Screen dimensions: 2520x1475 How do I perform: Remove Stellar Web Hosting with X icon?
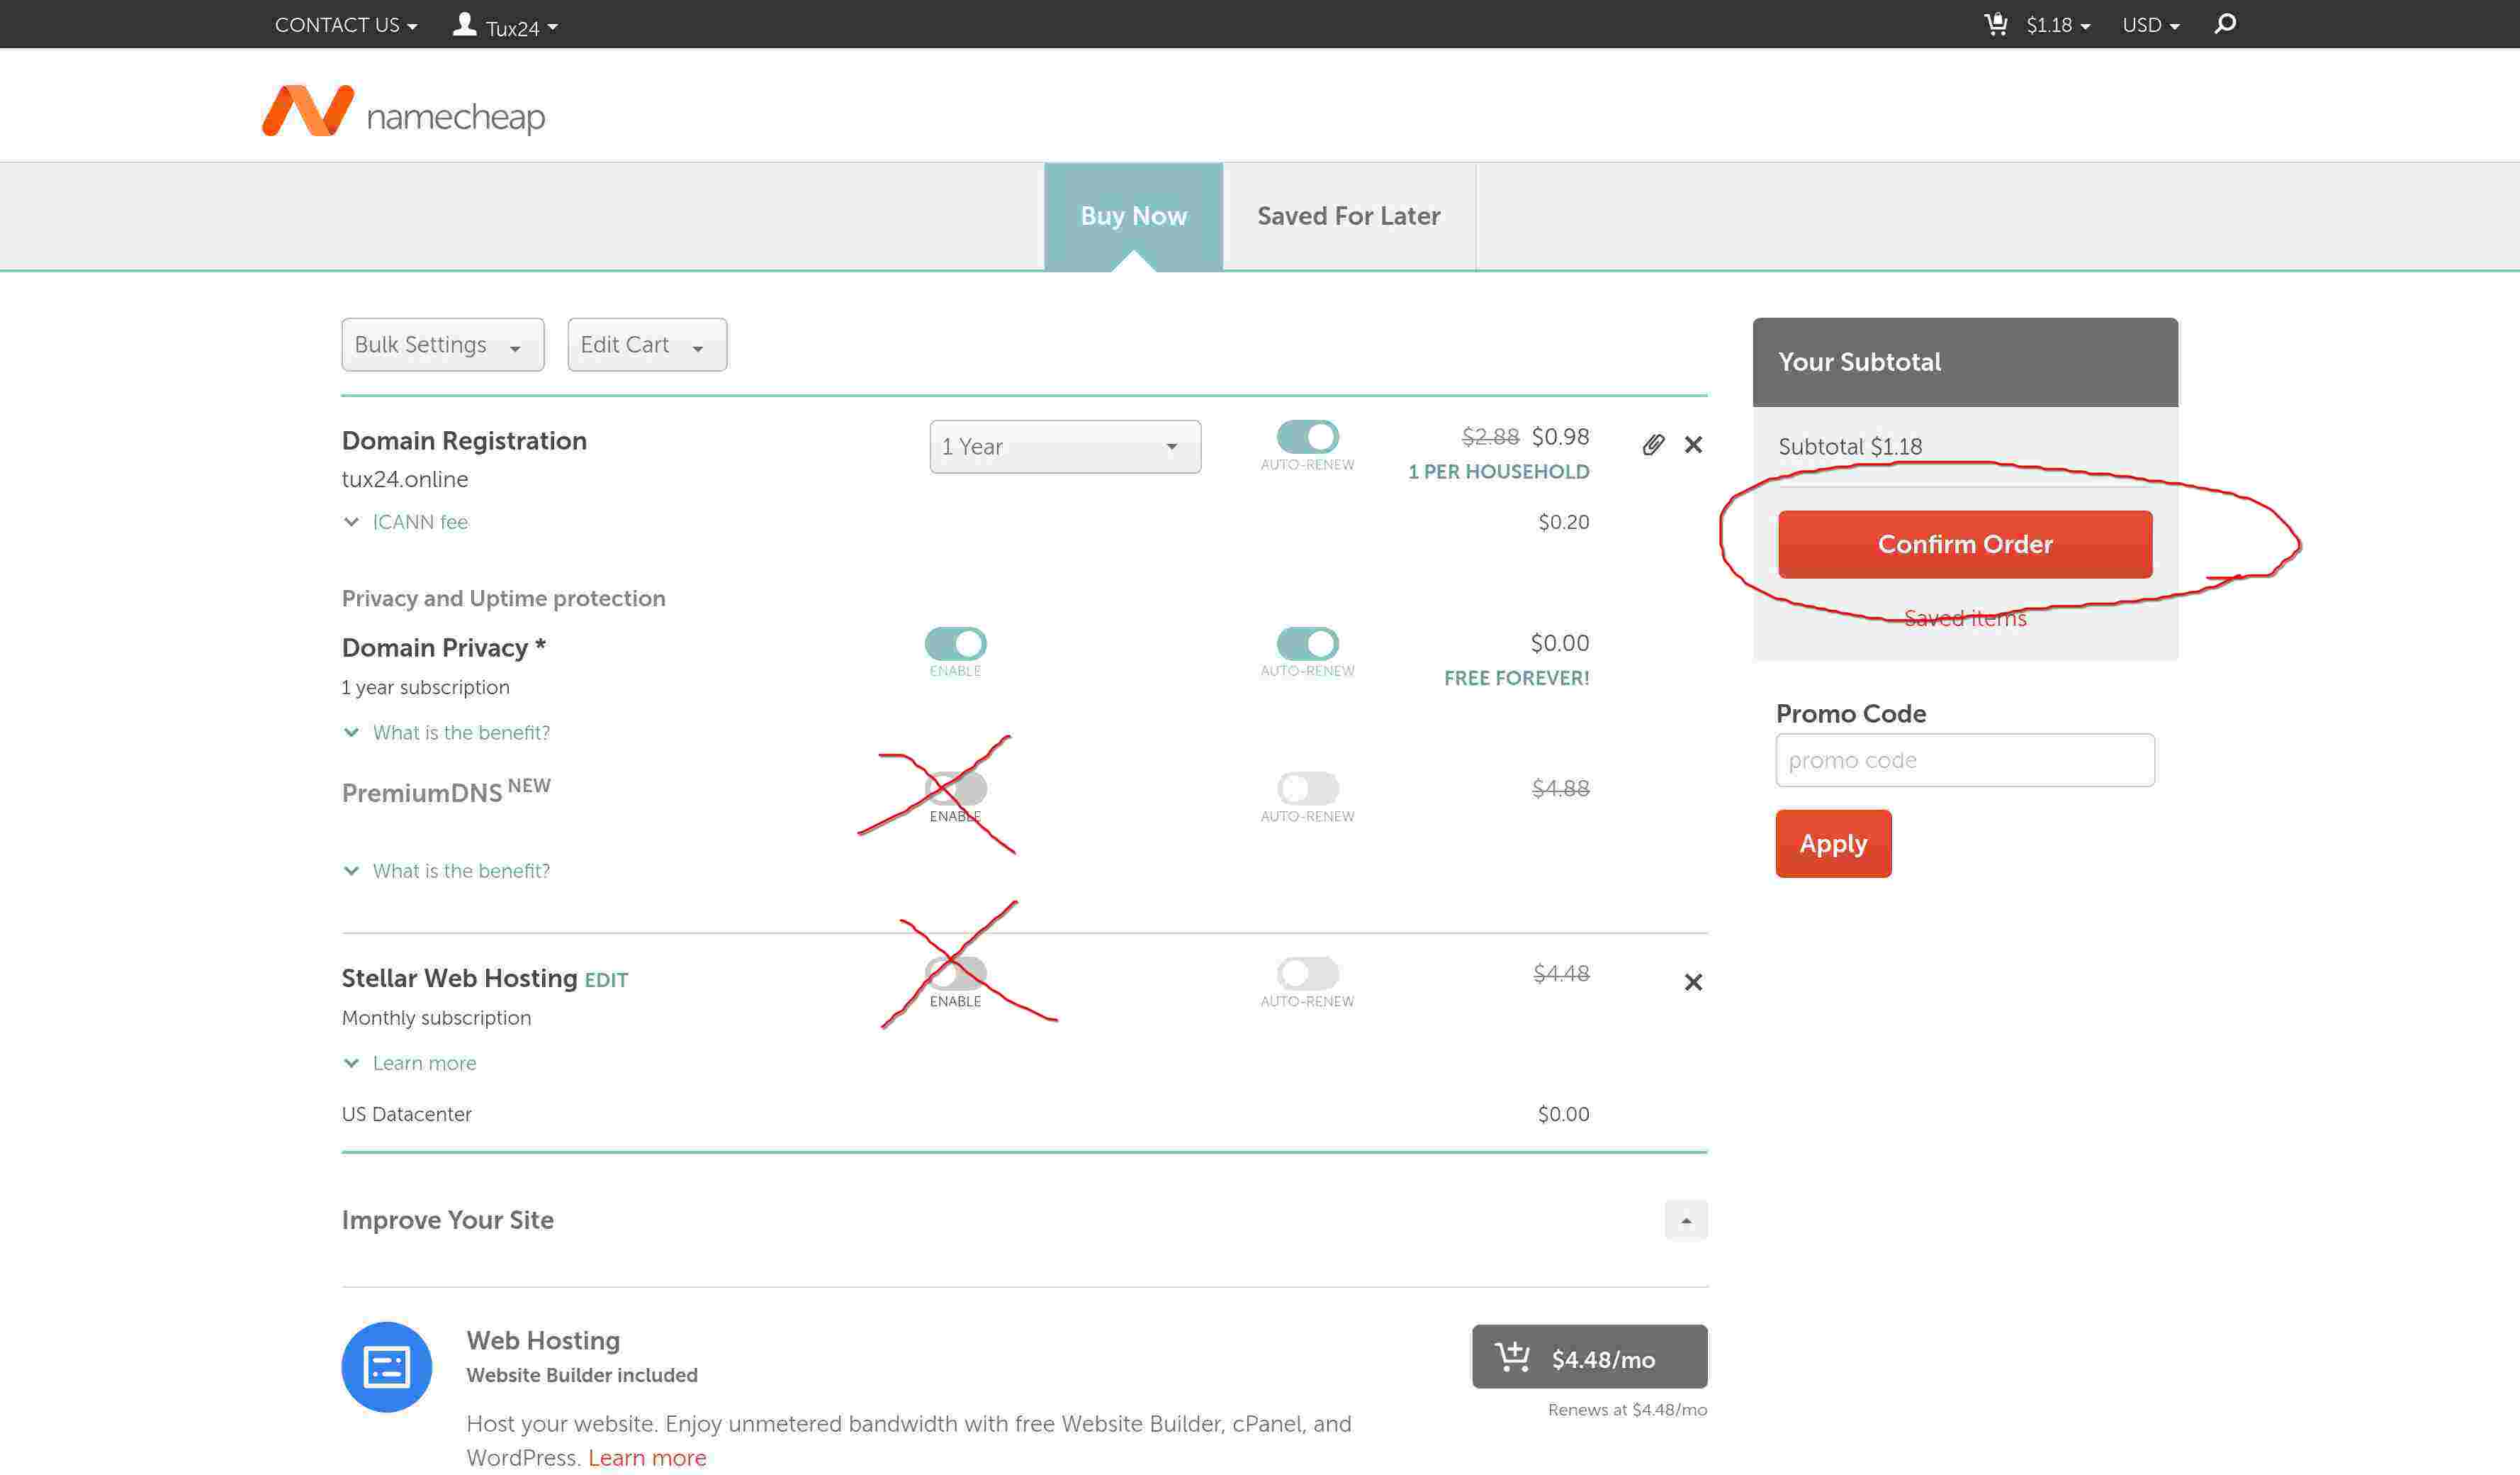point(1693,981)
